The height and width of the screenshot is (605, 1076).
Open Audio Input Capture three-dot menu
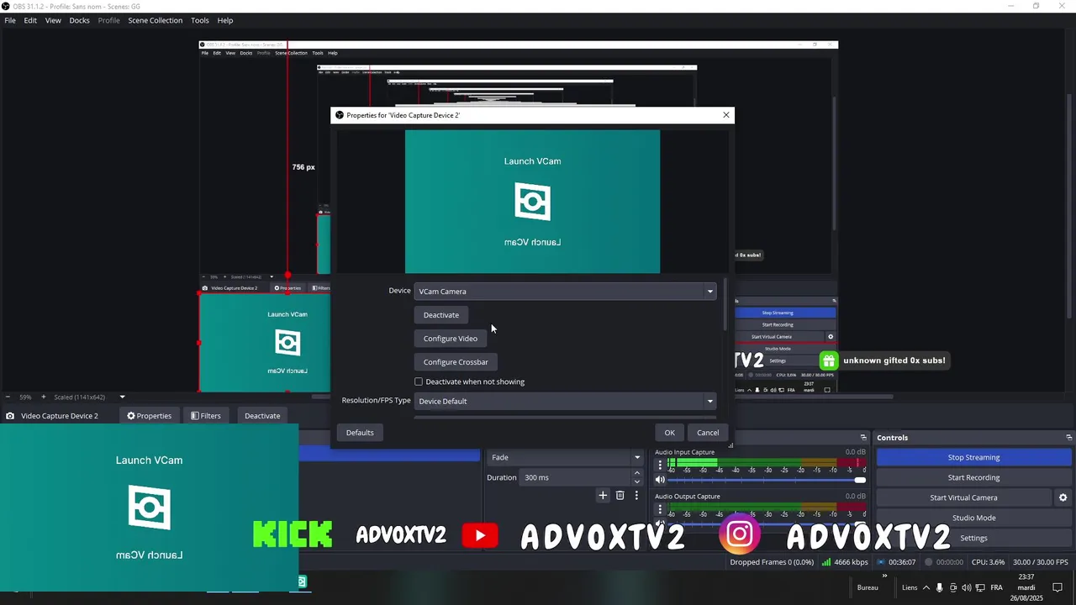pyautogui.click(x=660, y=464)
